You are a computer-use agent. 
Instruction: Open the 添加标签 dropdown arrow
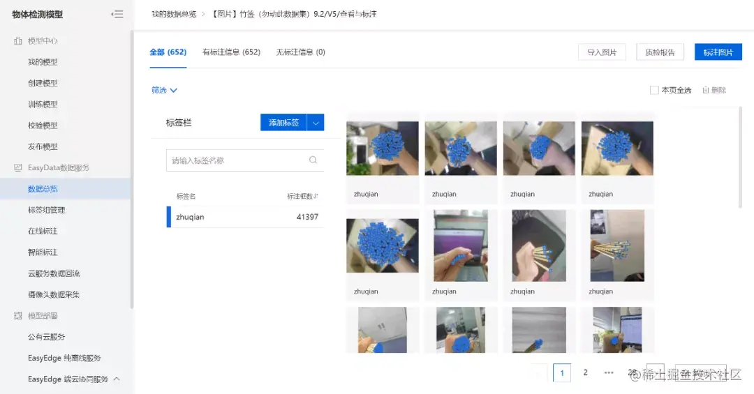[x=316, y=123]
